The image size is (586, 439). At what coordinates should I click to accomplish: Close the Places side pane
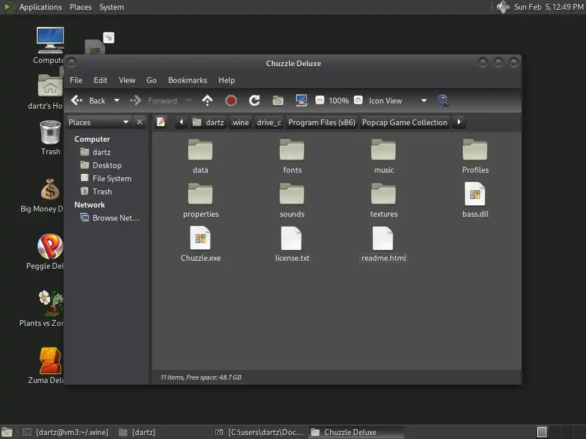(x=140, y=122)
